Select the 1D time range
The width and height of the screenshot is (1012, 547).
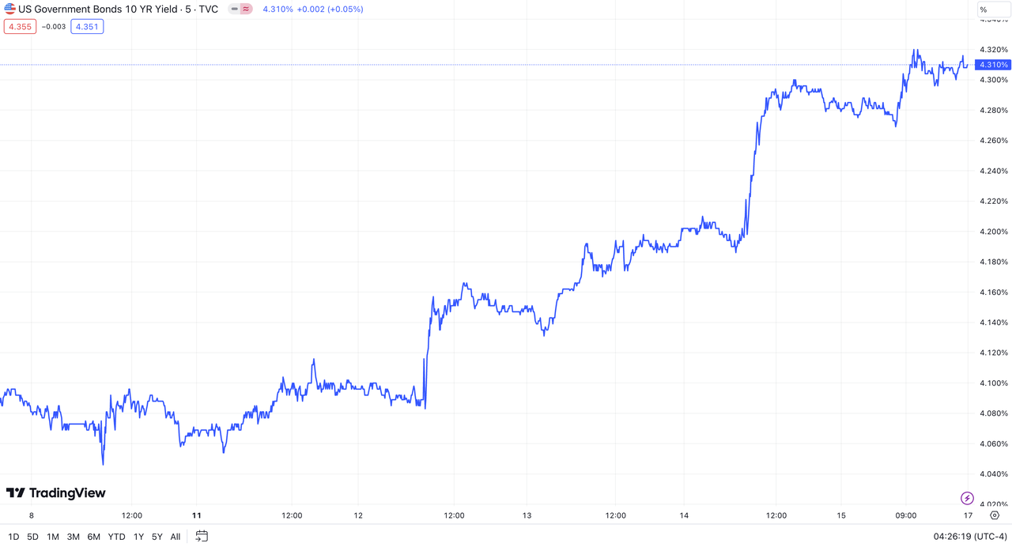click(x=13, y=537)
